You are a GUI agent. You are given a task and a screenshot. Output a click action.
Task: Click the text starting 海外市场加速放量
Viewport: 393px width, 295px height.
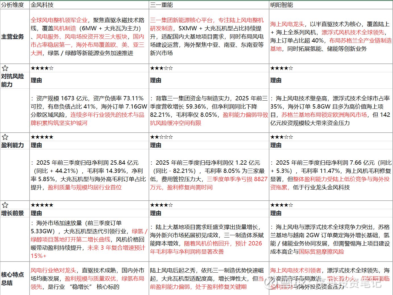89,239
